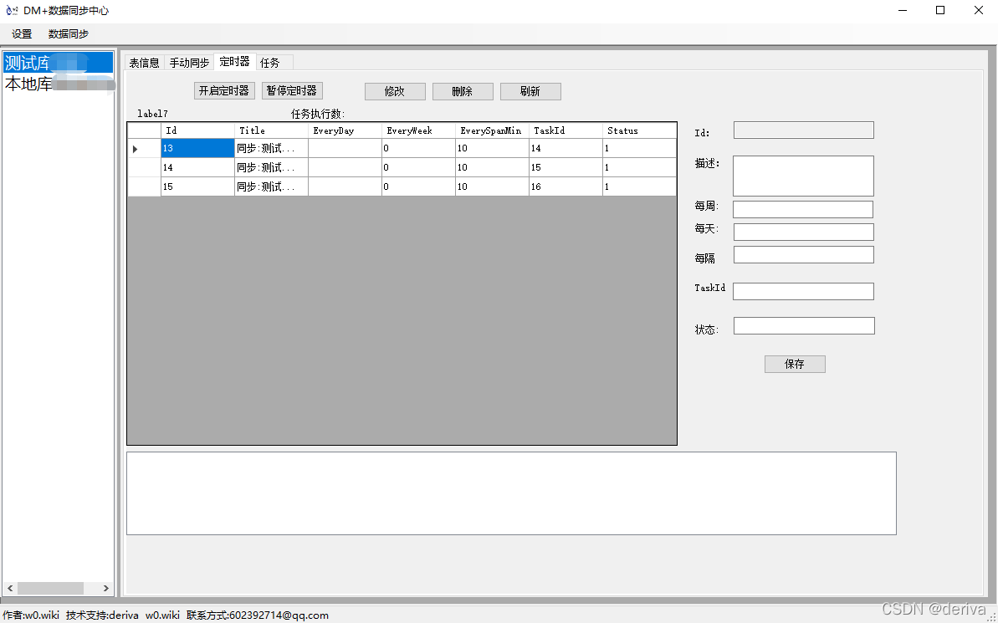Click the 描述 text area
Screen dimensions: 998x623
803,176
